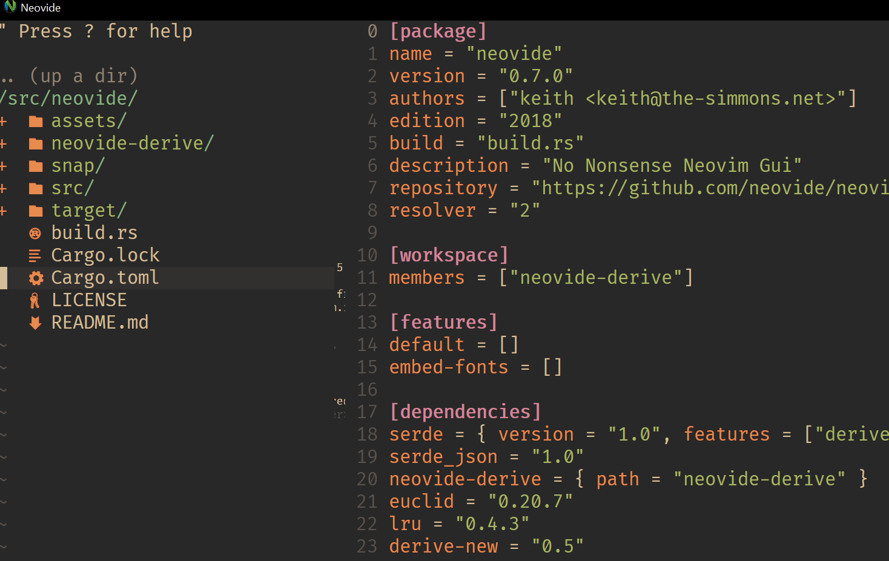Image resolution: width=889 pixels, height=561 pixels.
Task: Click the folder icon beside snap/
Action: point(35,165)
